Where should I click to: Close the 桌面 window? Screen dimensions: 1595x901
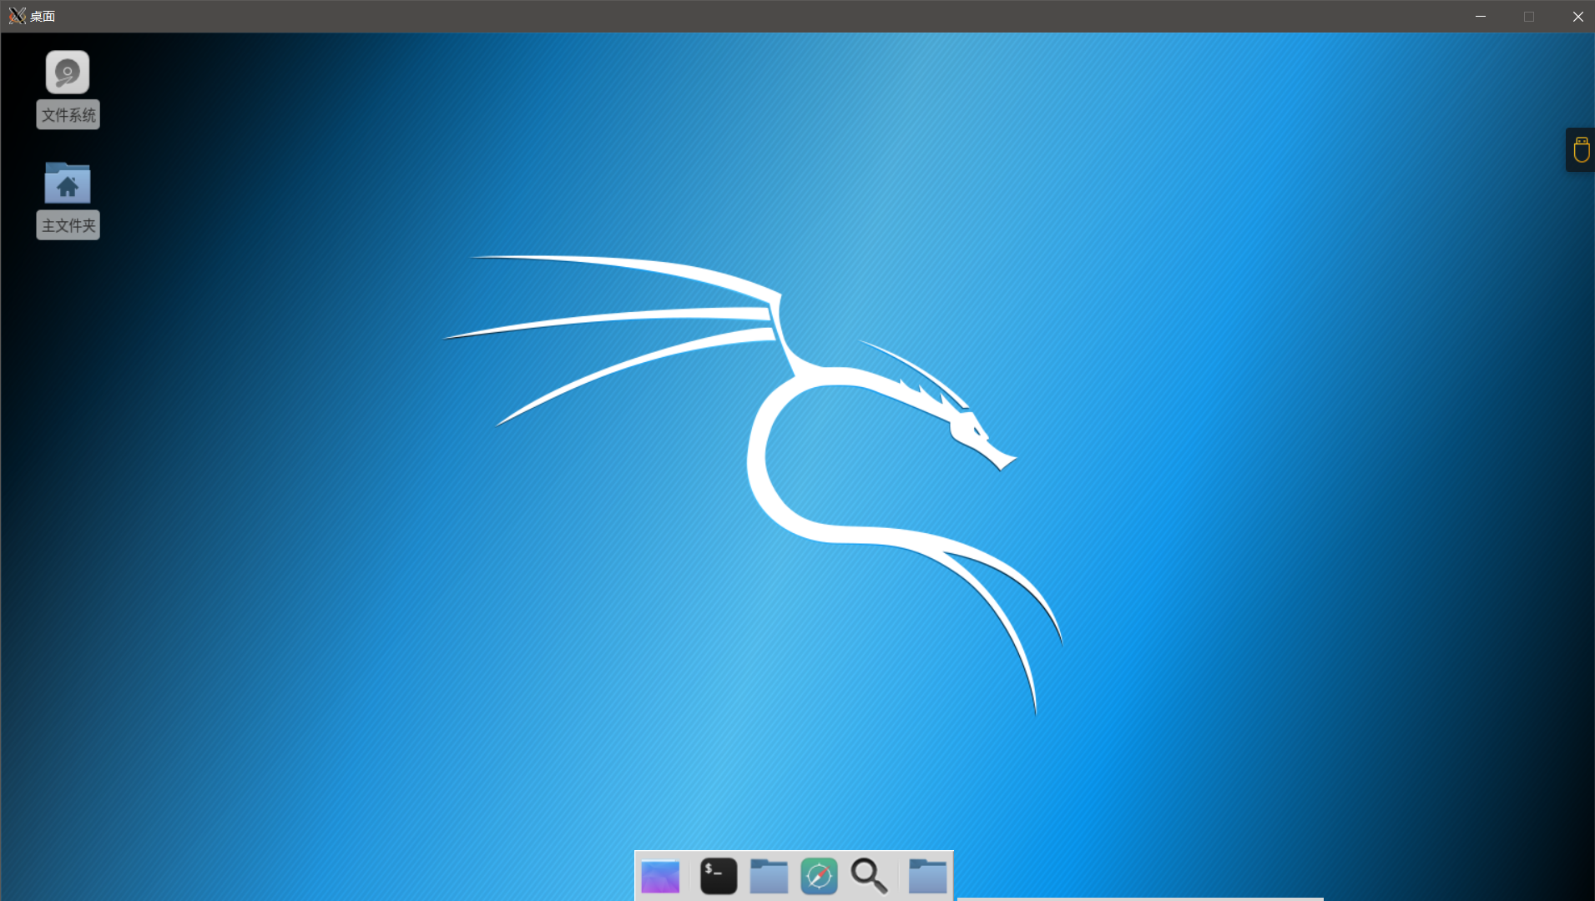1577,17
